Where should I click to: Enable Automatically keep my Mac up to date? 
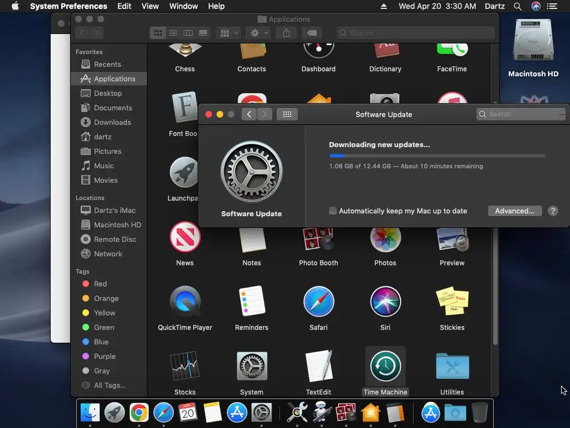pyautogui.click(x=333, y=211)
